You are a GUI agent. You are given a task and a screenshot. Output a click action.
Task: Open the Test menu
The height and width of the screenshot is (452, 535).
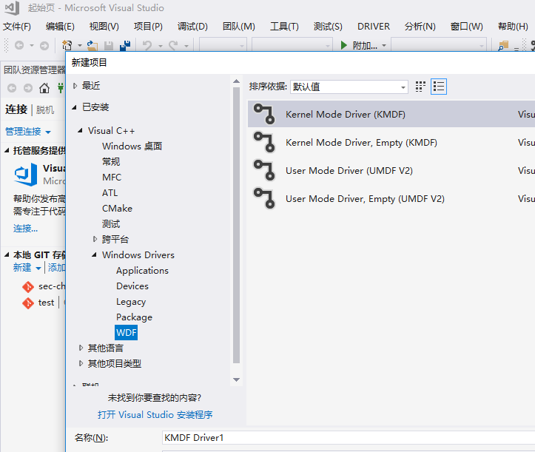tap(328, 27)
